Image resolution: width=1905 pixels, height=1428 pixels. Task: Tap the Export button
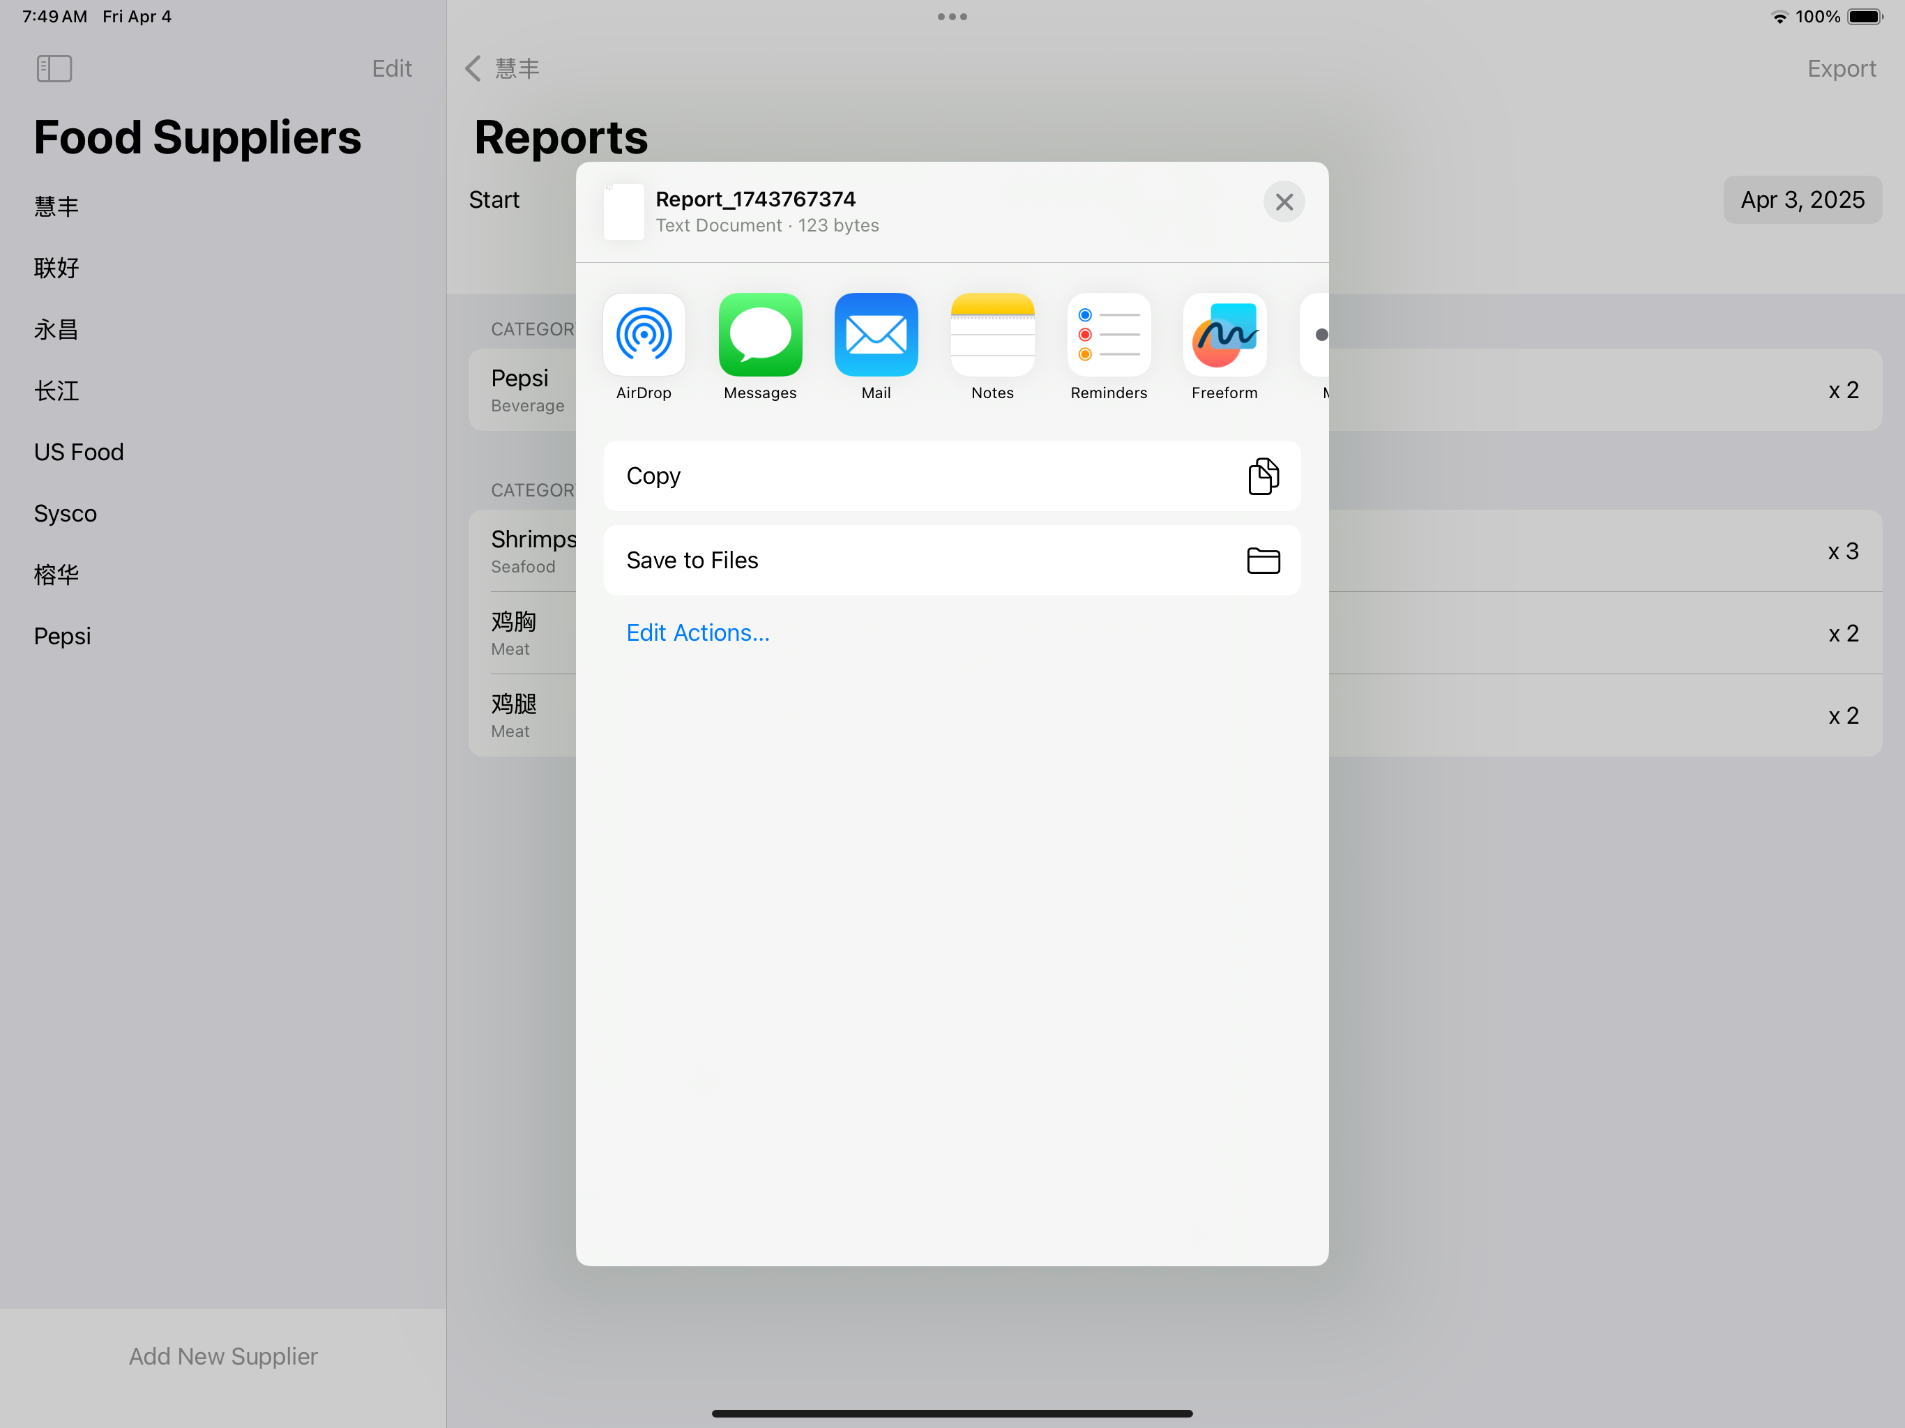[1842, 69]
